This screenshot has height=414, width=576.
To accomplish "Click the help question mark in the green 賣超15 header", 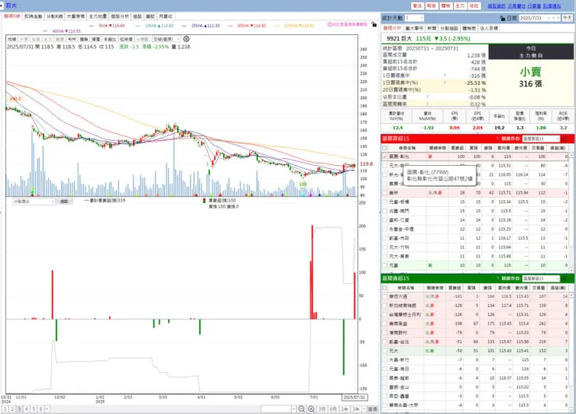I will tap(497, 279).
